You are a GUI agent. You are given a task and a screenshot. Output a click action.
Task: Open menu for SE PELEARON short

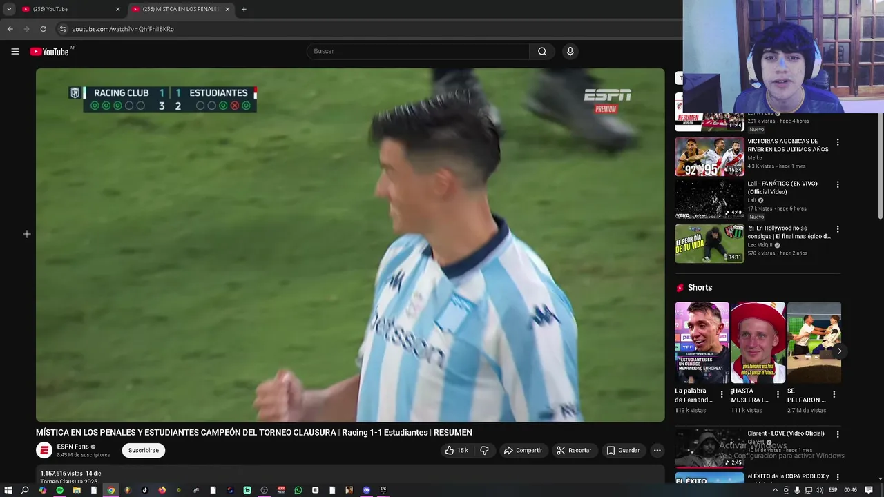pyautogui.click(x=834, y=394)
